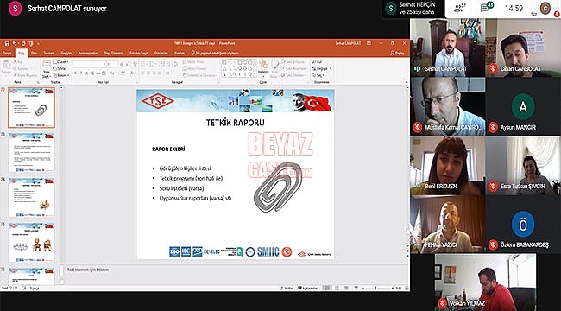
Task: Click the Yeni Slayt new slide icon
Action: [x=47, y=65]
